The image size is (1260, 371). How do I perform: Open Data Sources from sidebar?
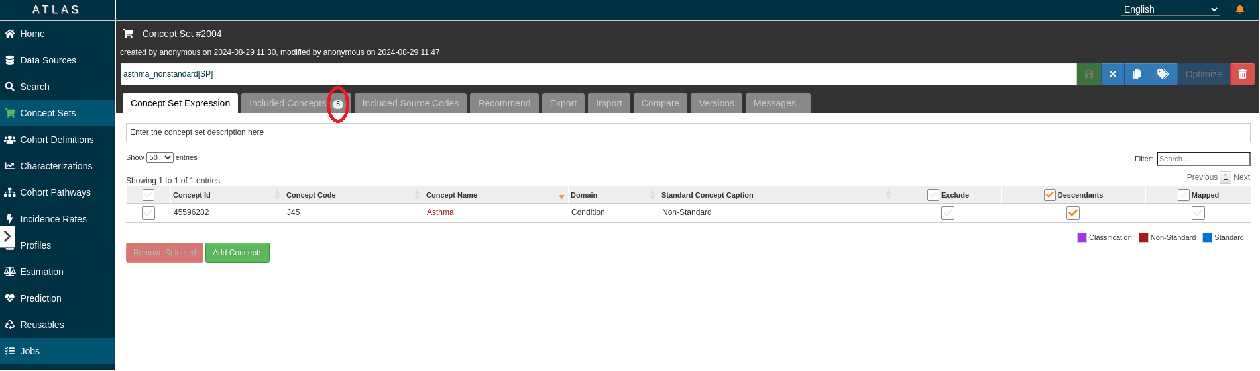click(x=48, y=60)
